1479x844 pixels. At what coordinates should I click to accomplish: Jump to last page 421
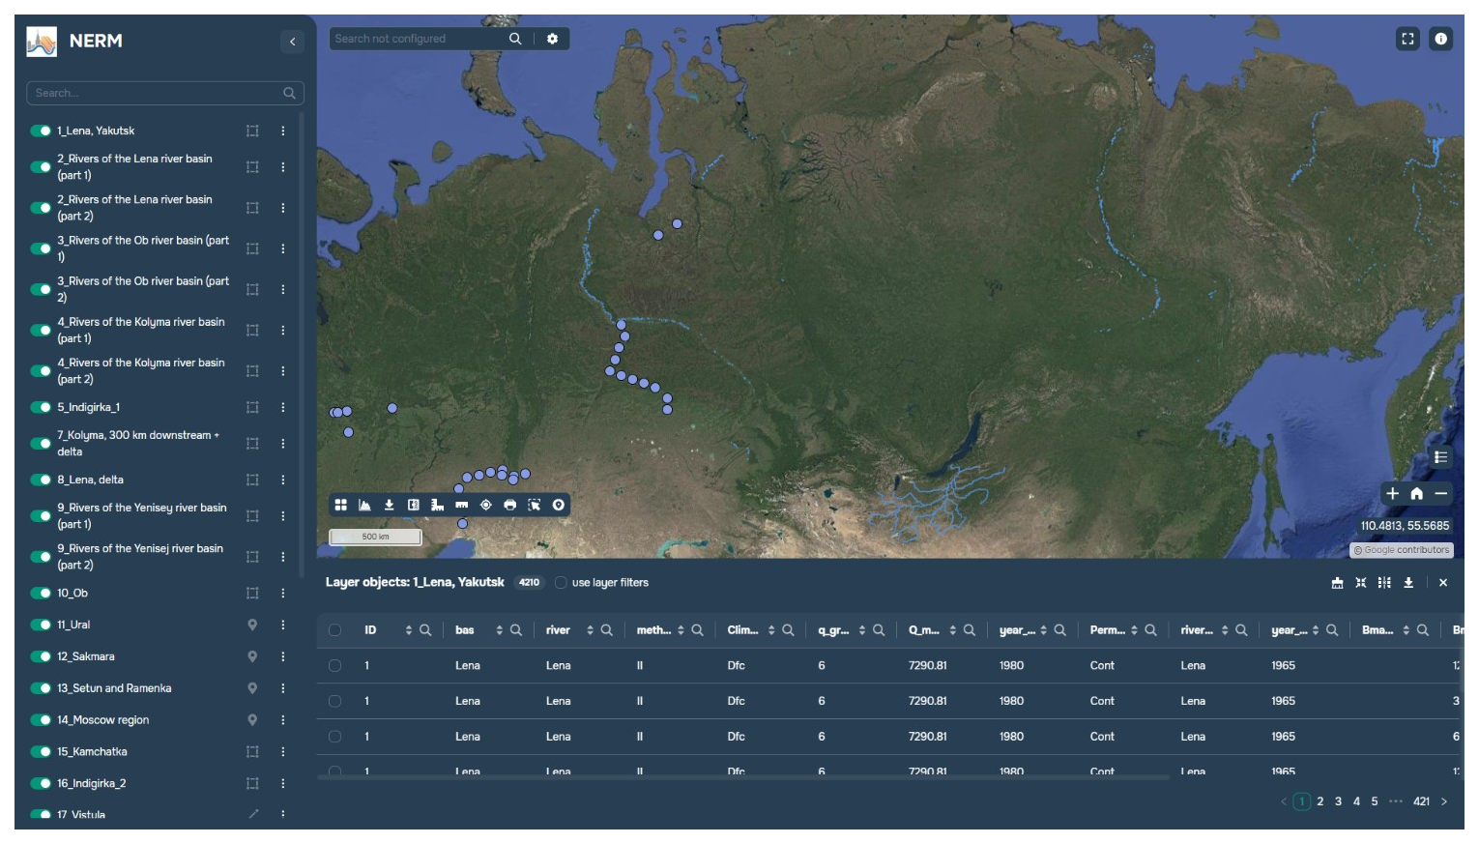point(1421,801)
